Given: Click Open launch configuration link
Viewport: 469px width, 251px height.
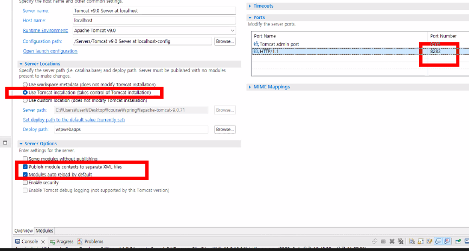Looking at the screenshot, I should tap(50, 51).
